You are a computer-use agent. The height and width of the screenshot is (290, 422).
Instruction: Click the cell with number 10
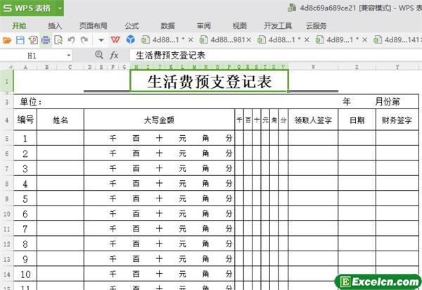[25, 274]
